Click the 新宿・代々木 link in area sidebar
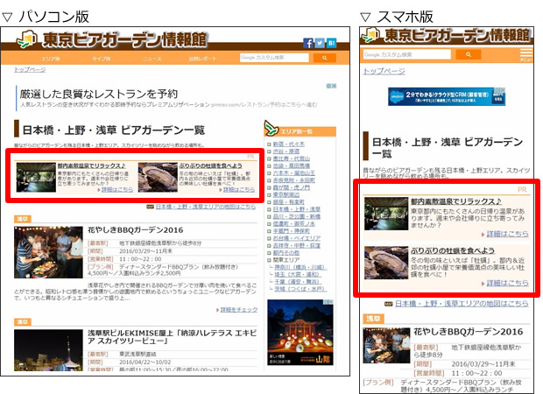This screenshot has width=543, height=394. tap(290, 144)
